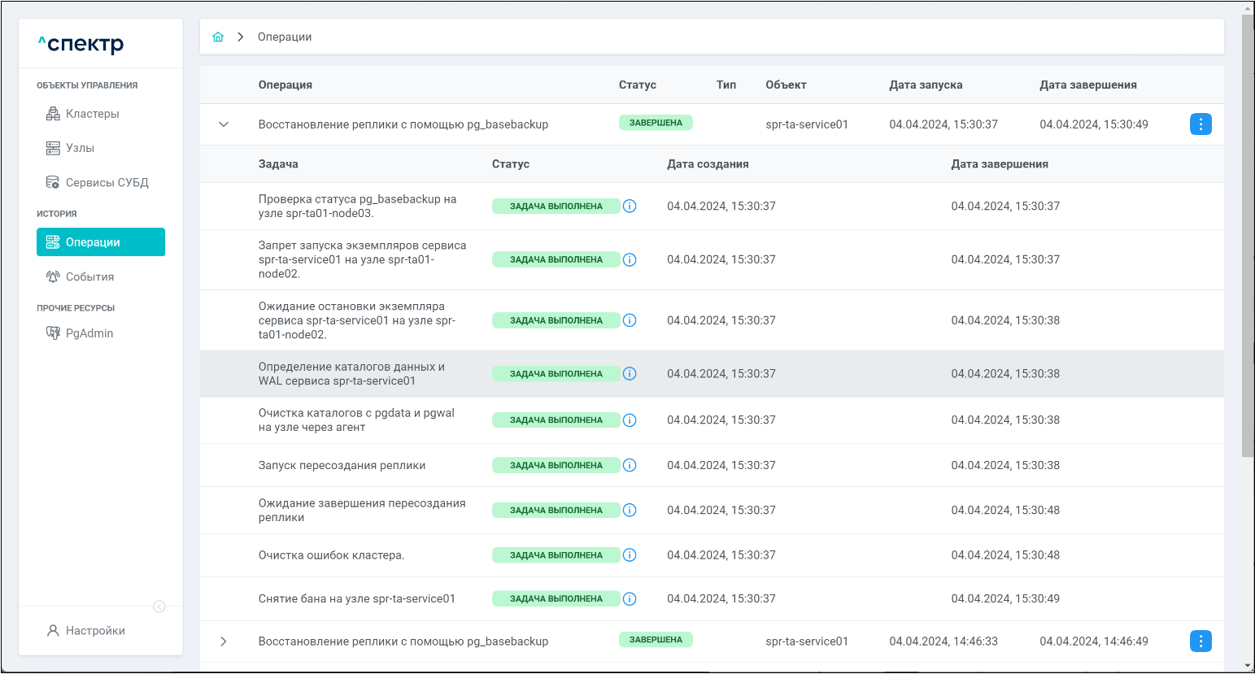Open info icon for pg_basebackup status check task
Viewport: 1255px width, 674px height.
tap(630, 207)
